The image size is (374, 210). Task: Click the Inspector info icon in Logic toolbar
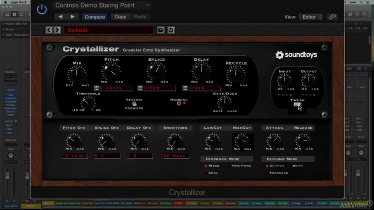tap(14, 14)
